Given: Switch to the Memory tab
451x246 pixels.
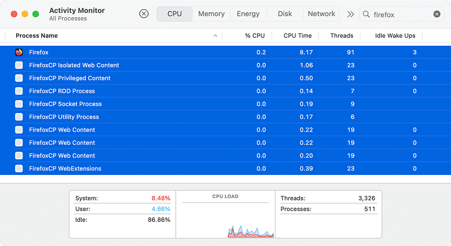Looking at the screenshot, I should click(211, 14).
